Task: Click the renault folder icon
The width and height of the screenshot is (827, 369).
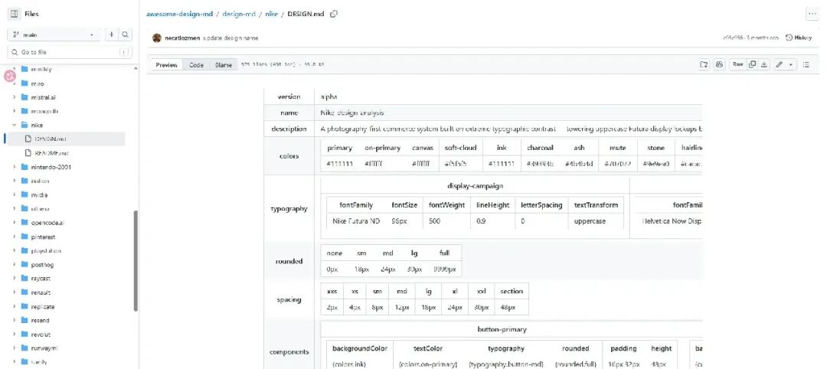Action: (x=25, y=292)
